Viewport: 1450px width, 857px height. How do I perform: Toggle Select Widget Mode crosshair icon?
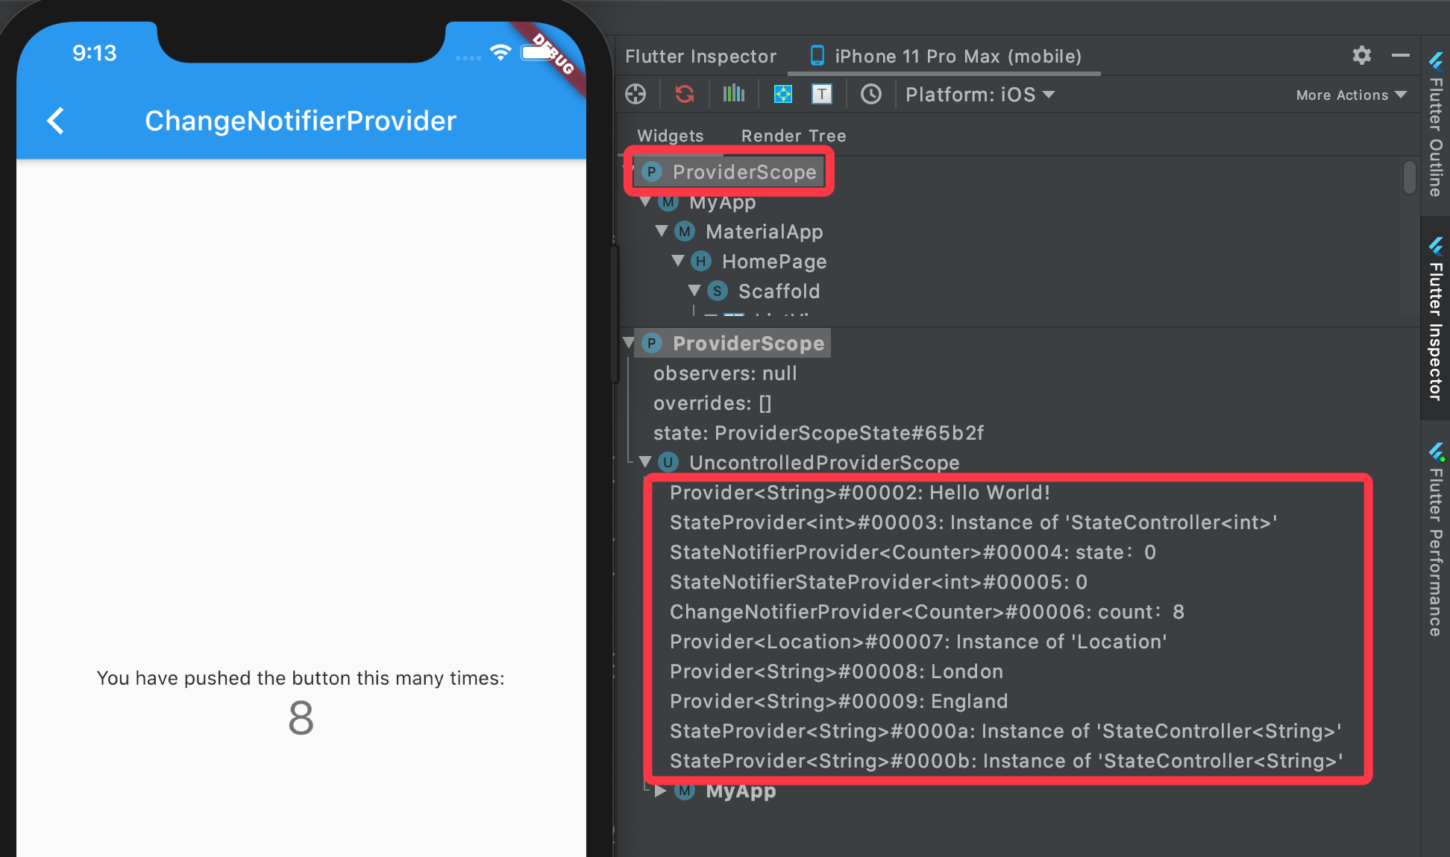point(635,94)
